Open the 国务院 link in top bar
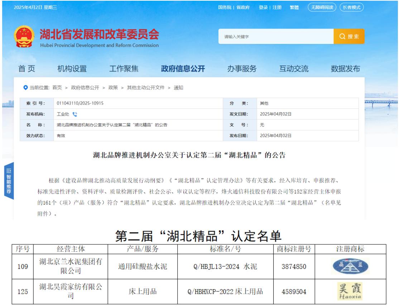 (x=225, y=8)
